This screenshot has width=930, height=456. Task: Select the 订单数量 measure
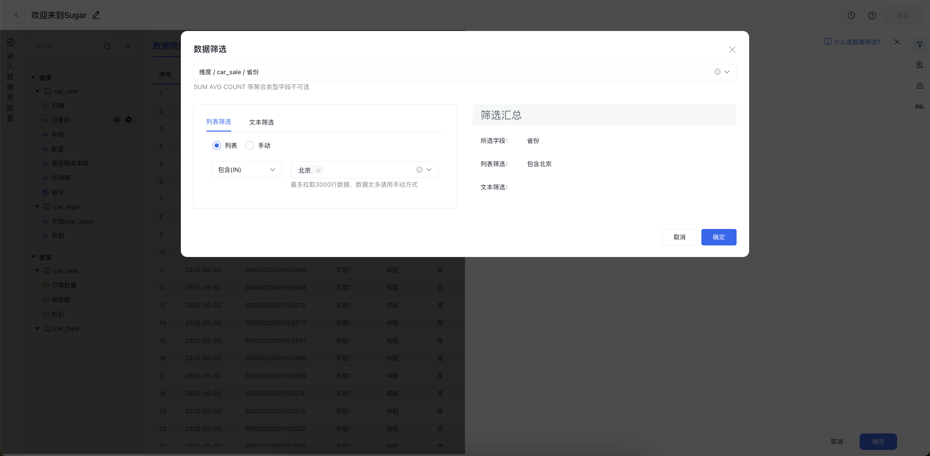tap(64, 285)
